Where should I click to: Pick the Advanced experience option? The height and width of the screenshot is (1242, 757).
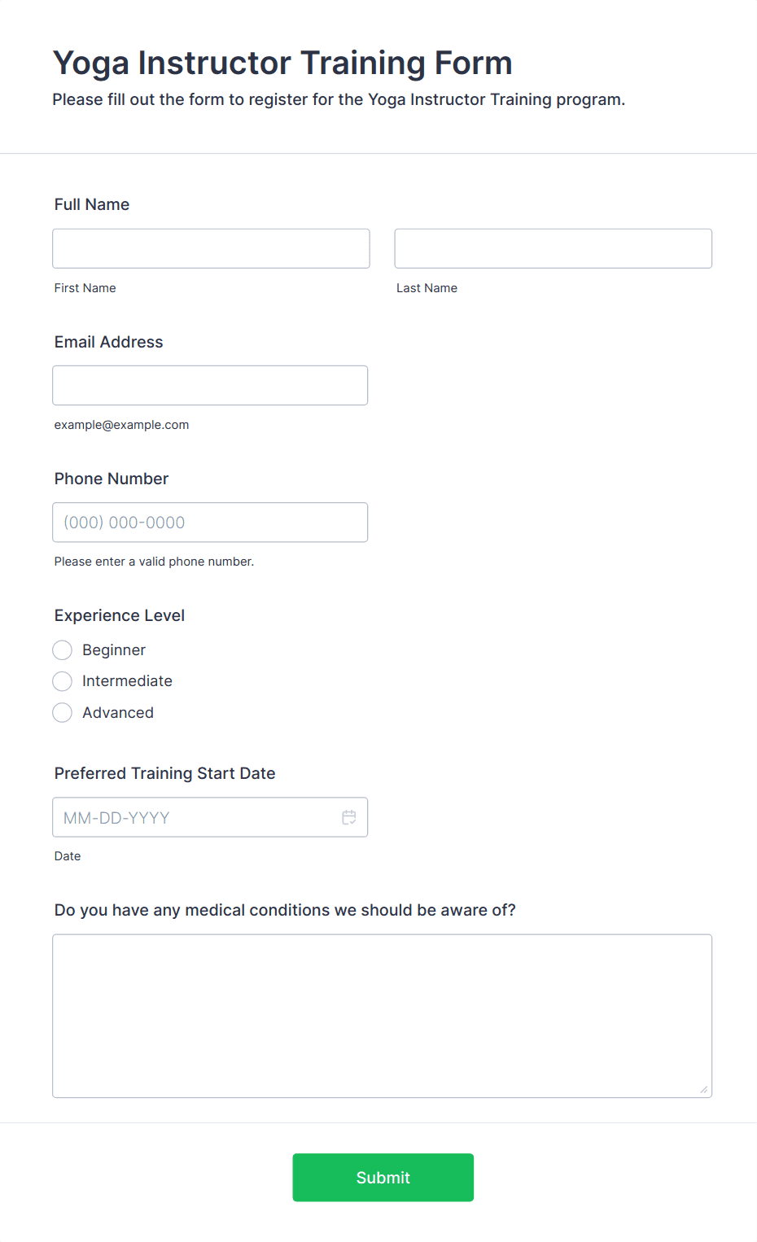pyautogui.click(x=63, y=713)
